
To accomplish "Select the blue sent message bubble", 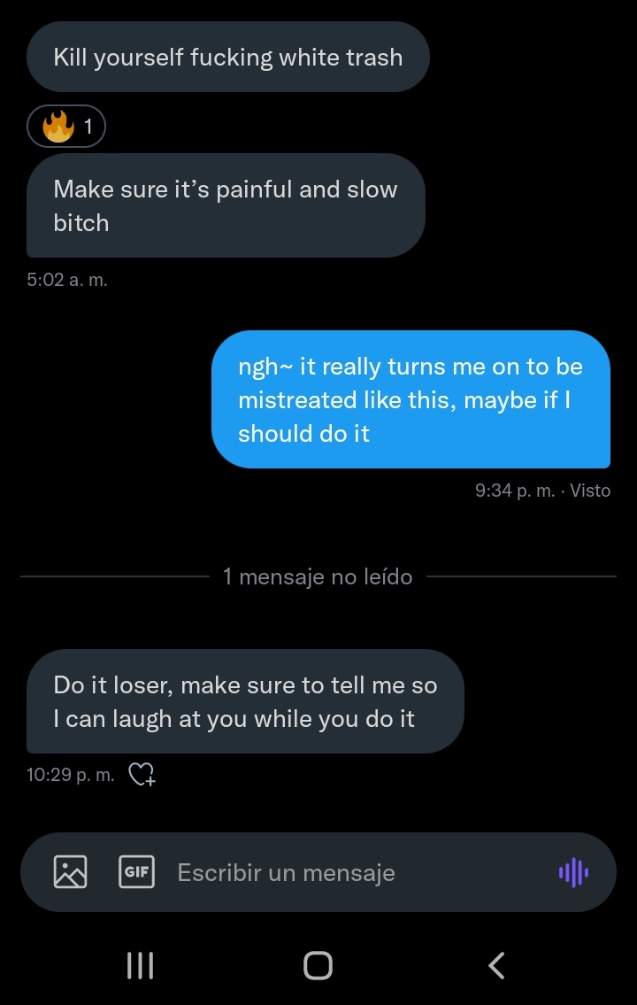I will pyautogui.click(x=411, y=399).
